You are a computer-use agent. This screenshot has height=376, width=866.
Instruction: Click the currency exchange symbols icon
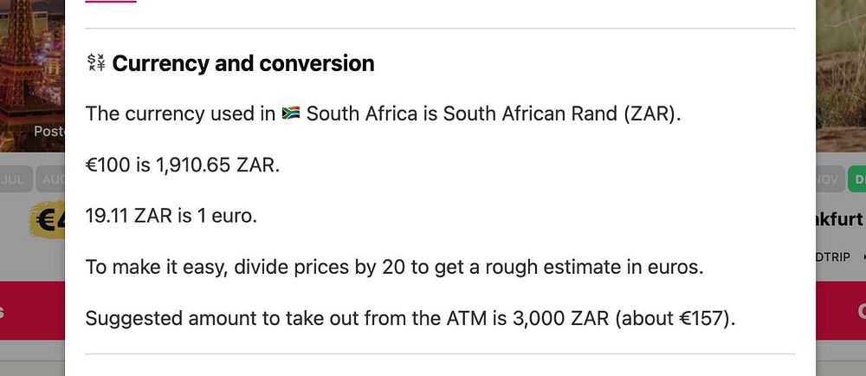(96, 63)
